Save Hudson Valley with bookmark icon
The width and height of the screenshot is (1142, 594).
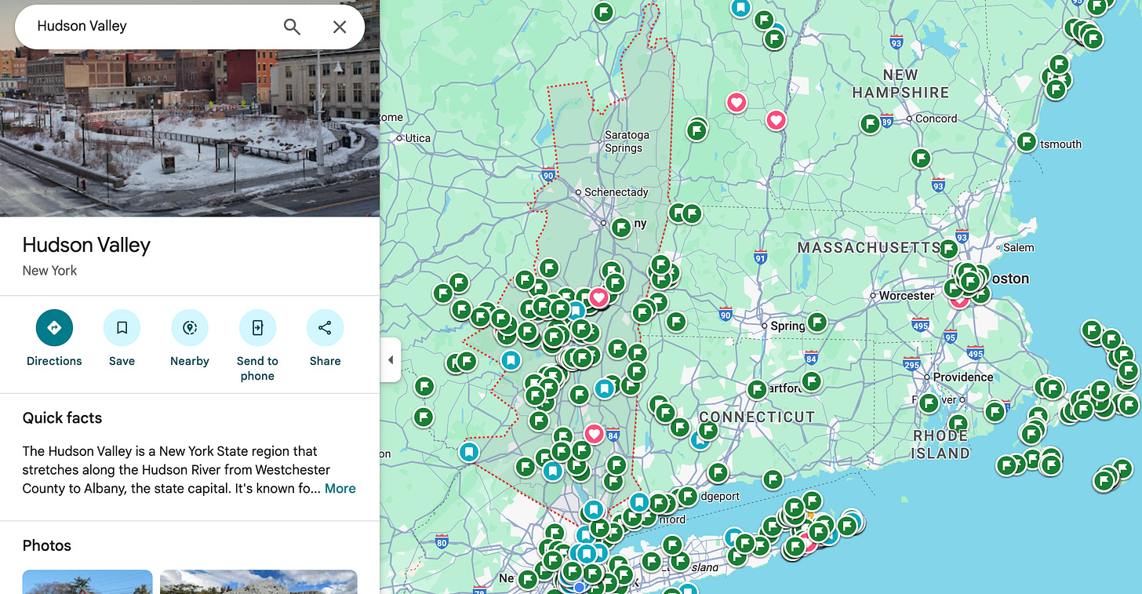click(x=122, y=338)
